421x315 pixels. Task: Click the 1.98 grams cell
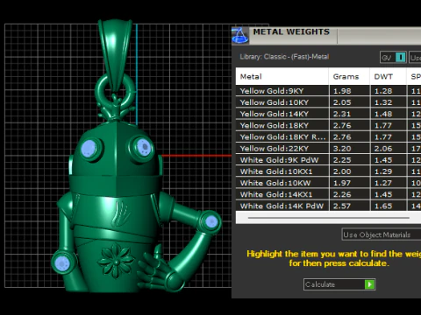pos(350,91)
